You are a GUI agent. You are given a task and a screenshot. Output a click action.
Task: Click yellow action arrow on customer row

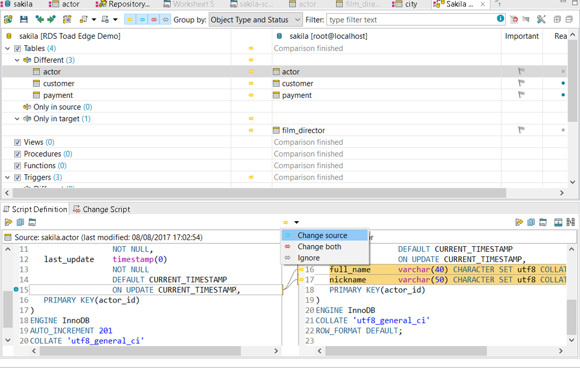251,84
